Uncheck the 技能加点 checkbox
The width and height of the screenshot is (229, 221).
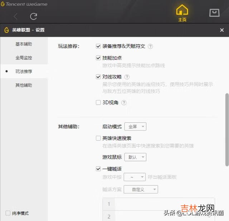coord(98,58)
